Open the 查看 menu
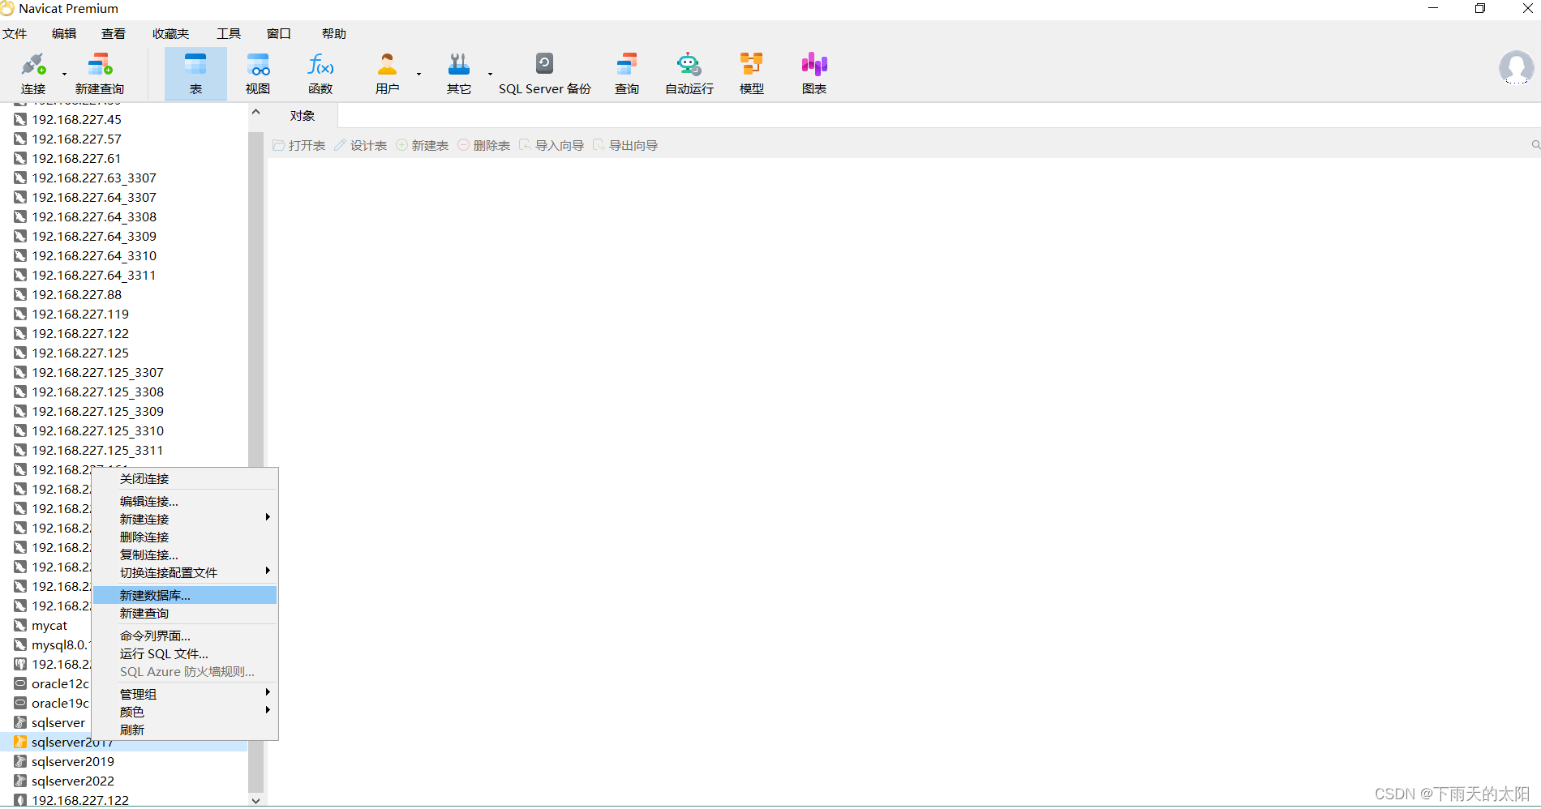Image resolution: width=1541 pixels, height=809 pixels. [114, 33]
